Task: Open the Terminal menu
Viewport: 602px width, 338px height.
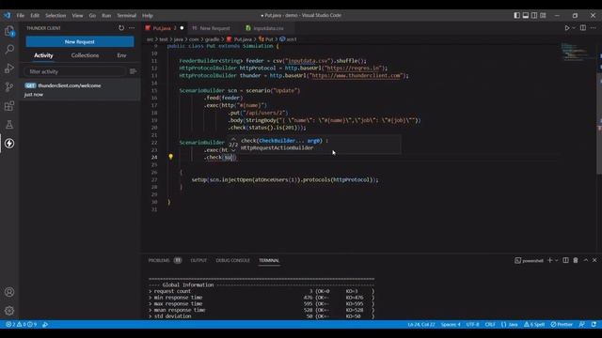Action: [x=127, y=15]
